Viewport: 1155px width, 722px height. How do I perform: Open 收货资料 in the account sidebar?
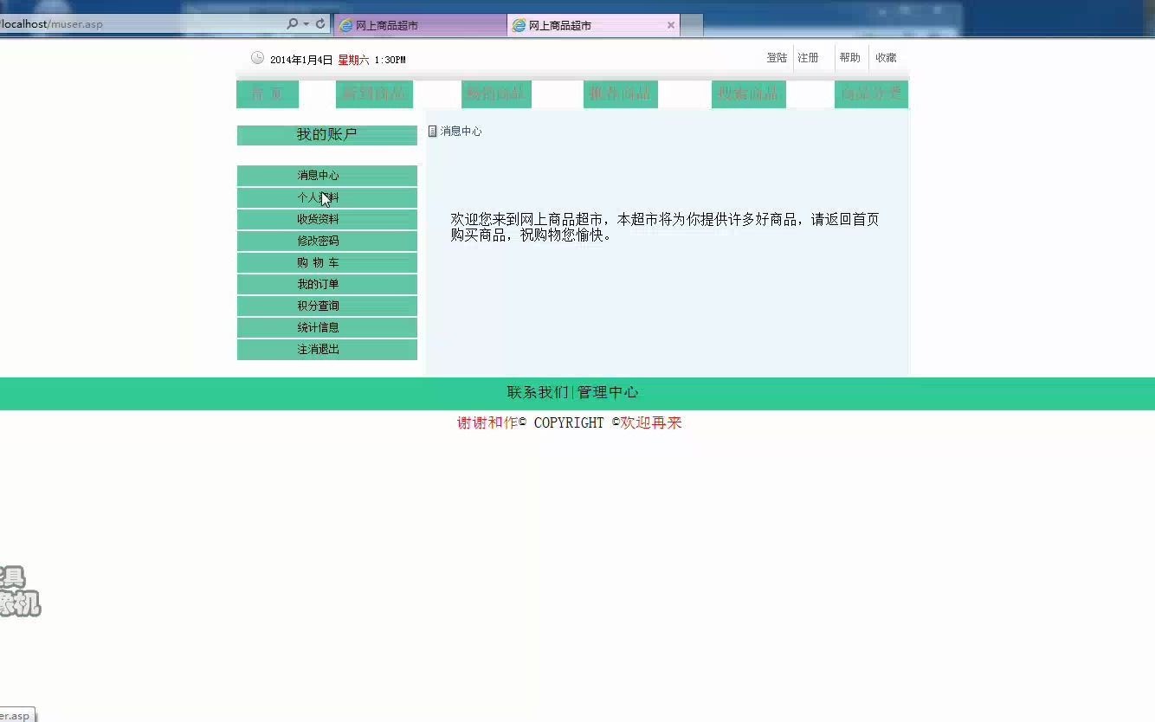point(327,219)
